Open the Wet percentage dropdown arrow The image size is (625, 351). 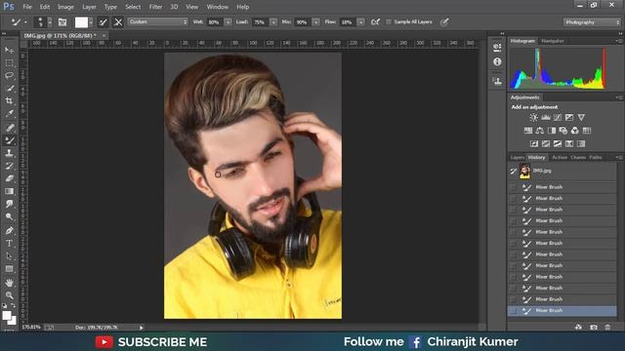pyautogui.click(x=228, y=22)
